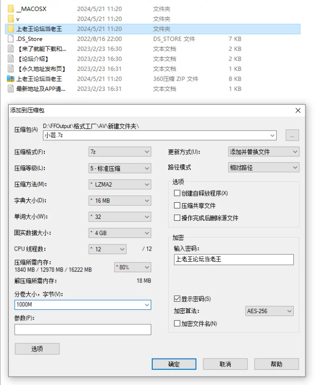324x385 pixels.
Task: Select the 360压缩 ZIP file icon
Action: pyautogui.click(x=11, y=79)
